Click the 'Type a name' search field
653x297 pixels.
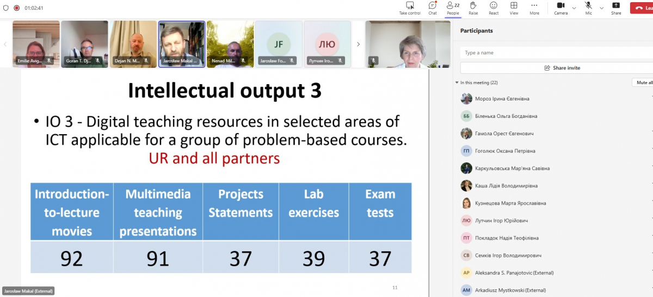click(555, 53)
